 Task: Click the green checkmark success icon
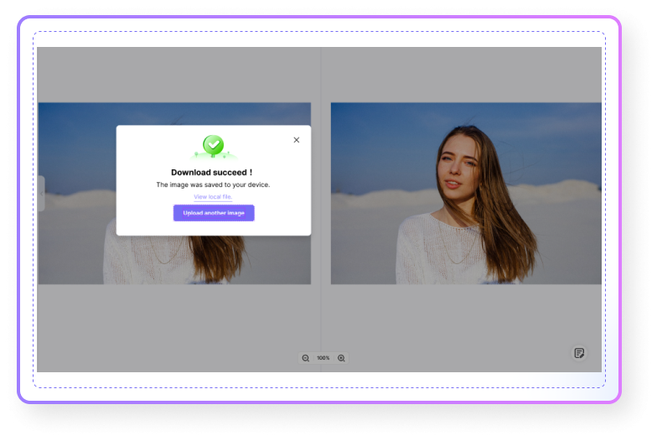[214, 146]
